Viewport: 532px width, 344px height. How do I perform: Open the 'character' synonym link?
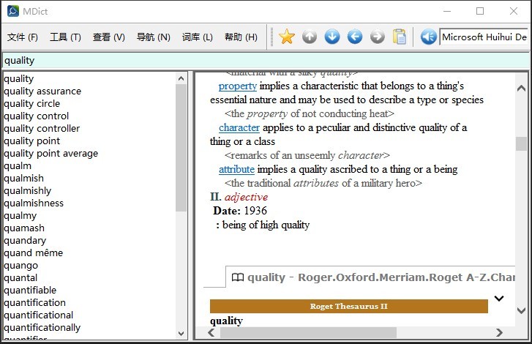239,128
